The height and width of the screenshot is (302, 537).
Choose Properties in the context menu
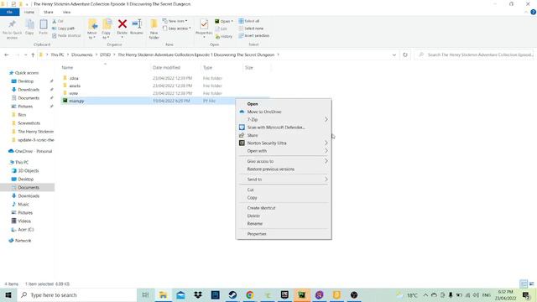click(x=284, y=234)
